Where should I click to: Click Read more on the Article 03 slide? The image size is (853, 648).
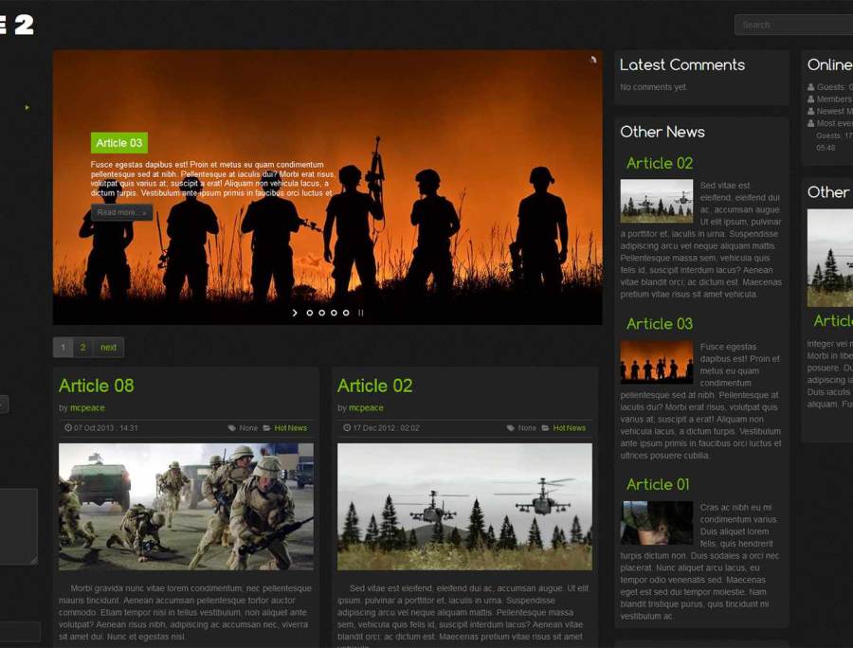point(120,212)
